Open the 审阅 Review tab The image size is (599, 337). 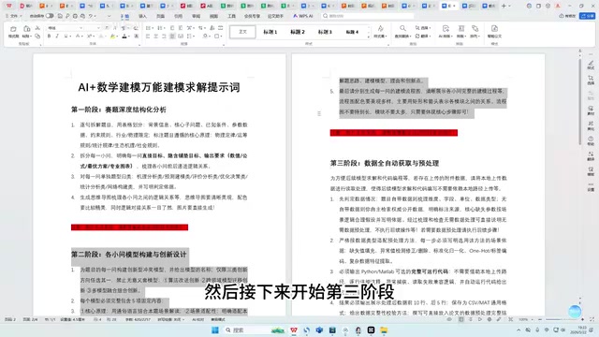click(x=196, y=16)
